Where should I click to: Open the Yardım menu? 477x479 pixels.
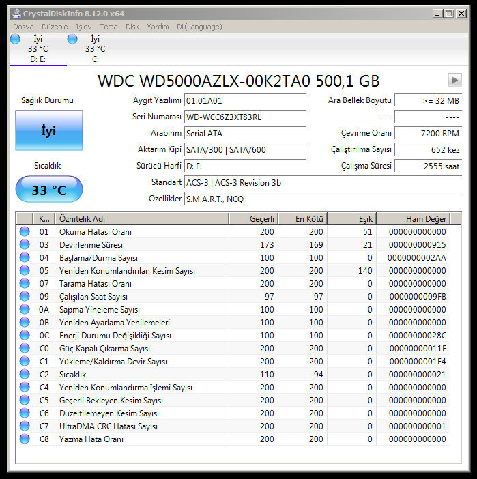coord(158,27)
